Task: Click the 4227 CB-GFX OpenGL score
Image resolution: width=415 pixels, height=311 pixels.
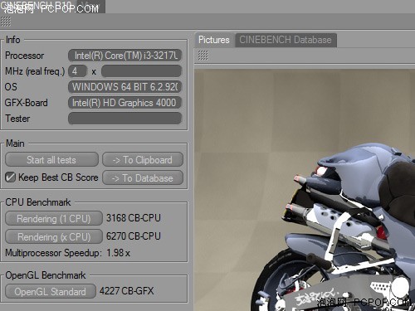Action: [126, 291]
